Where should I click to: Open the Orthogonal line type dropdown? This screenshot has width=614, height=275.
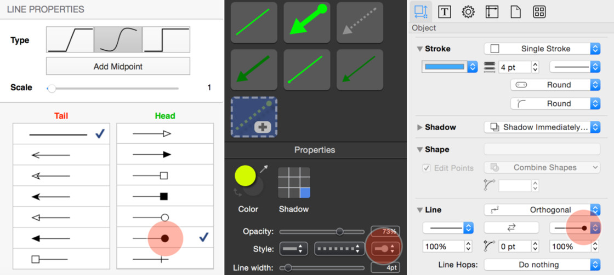(x=542, y=210)
